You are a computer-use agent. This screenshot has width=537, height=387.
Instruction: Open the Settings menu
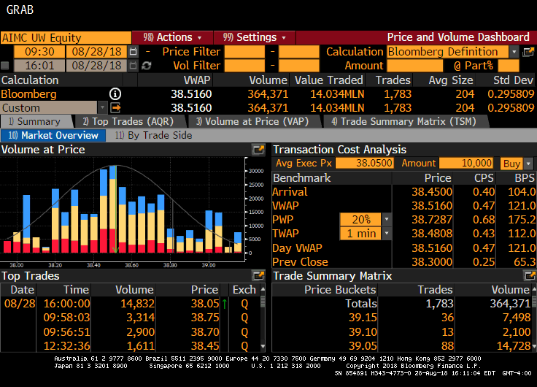click(255, 37)
